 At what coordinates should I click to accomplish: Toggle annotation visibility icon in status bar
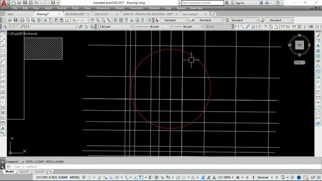click(203, 177)
